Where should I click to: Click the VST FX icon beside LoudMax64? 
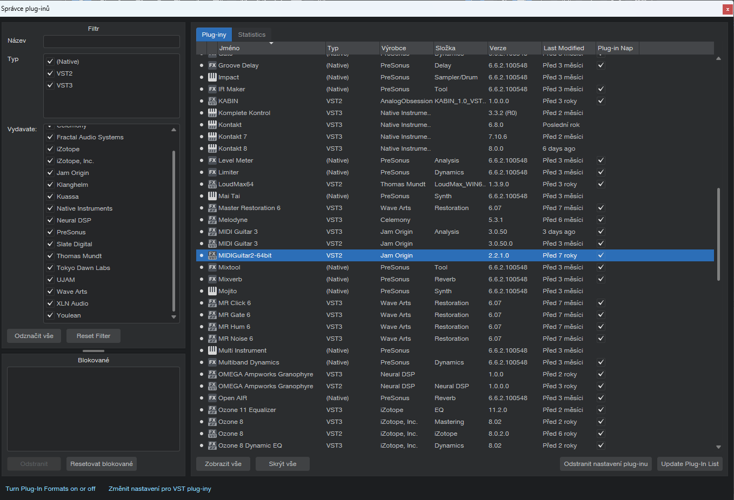pos(212,184)
